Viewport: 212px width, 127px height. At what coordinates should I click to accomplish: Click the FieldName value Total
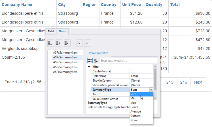point(141,76)
